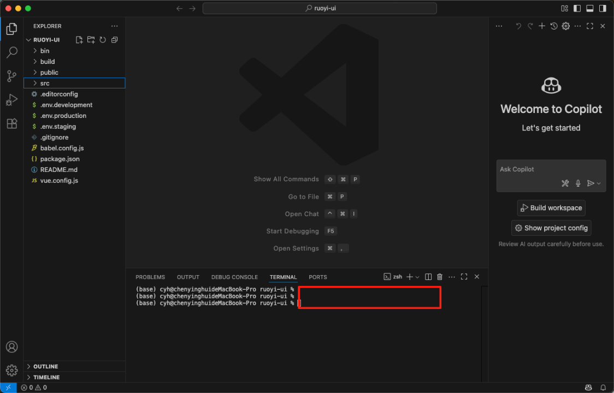The width and height of the screenshot is (614, 393).
Task: Open vue.config.js file
Action: (74, 181)
